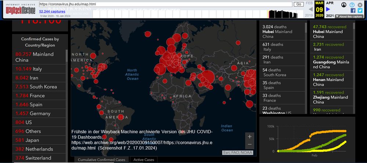Go to previous capture grey arrow

click(x=310, y=9)
